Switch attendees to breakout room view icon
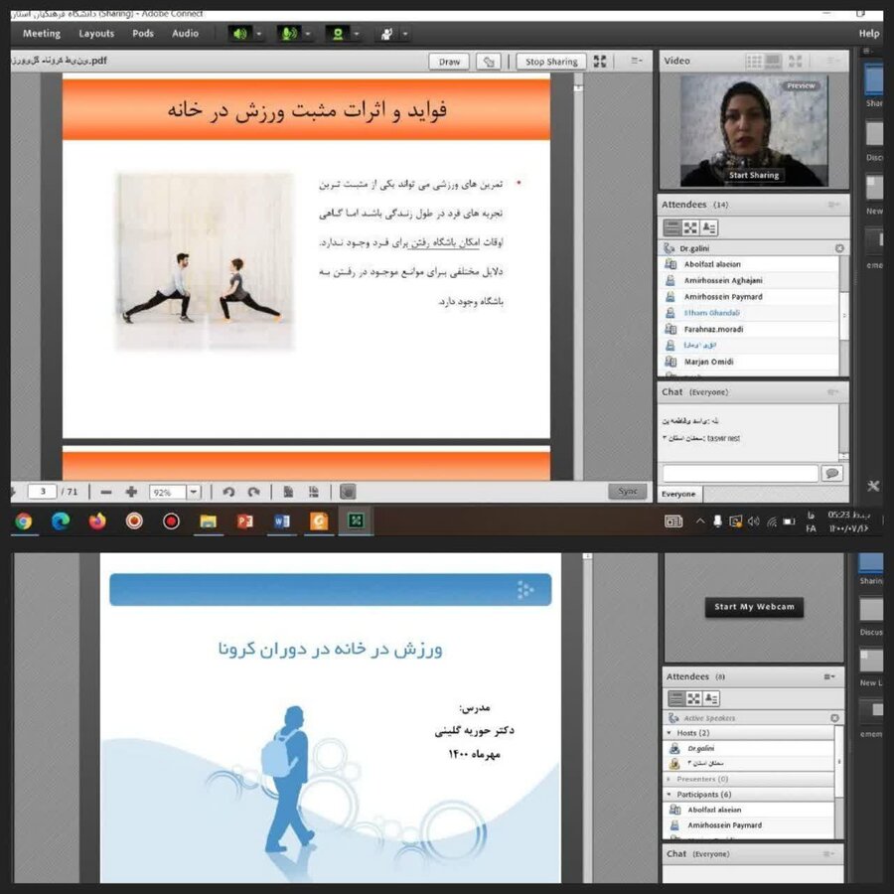 pos(690,227)
